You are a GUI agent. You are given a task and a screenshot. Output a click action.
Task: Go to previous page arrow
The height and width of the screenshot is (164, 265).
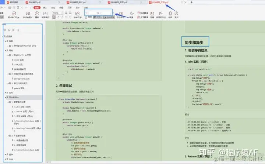[x=86, y=13]
